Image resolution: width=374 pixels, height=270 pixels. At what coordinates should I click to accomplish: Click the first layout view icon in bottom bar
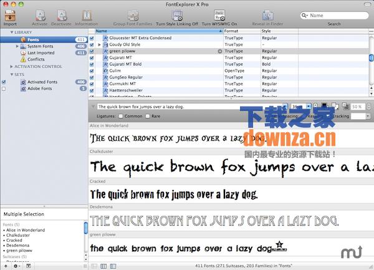point(94,266)
